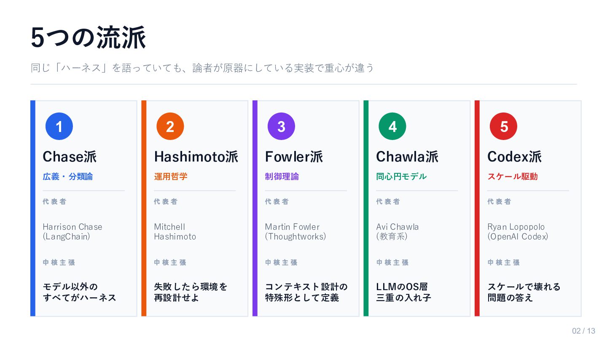Click the green number 4 circle badge
The height and width of the screenshot is (342, 607).
tap(392, 126)
